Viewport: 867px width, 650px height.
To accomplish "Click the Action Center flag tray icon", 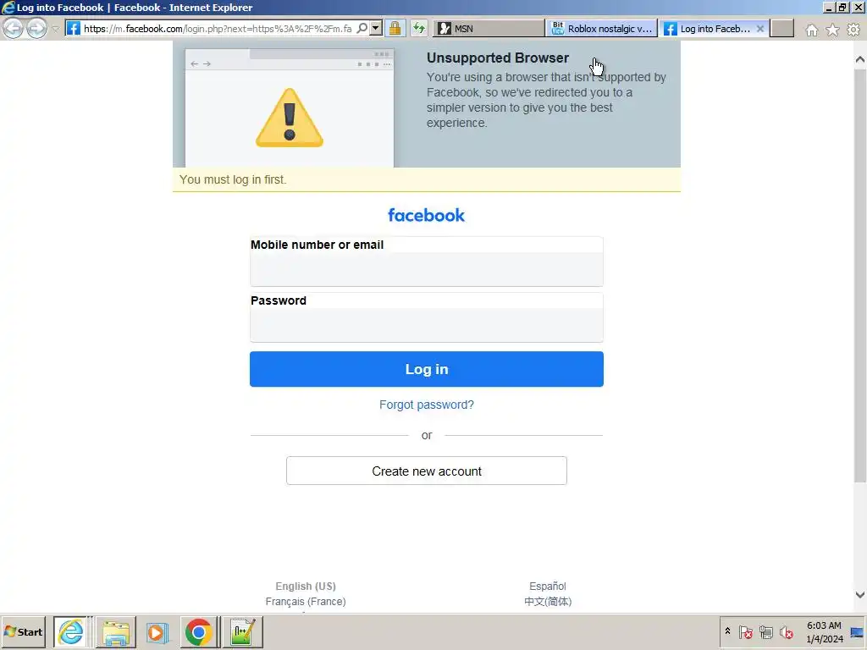I will pos(745,631).
